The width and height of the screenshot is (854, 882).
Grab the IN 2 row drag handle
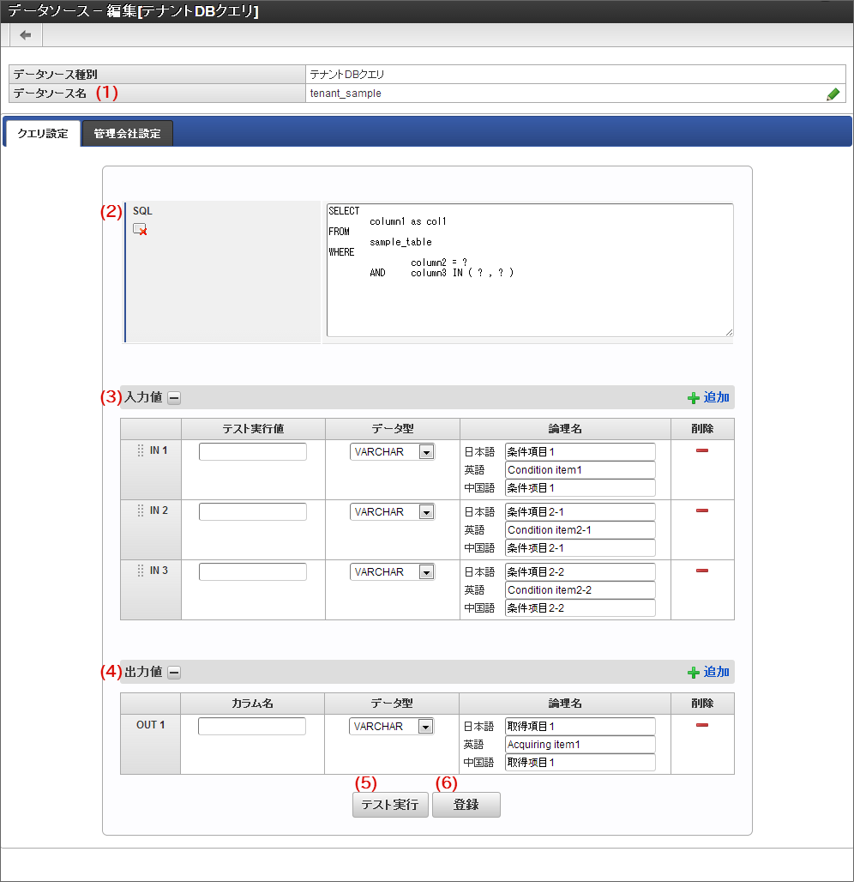click(141, 510)
